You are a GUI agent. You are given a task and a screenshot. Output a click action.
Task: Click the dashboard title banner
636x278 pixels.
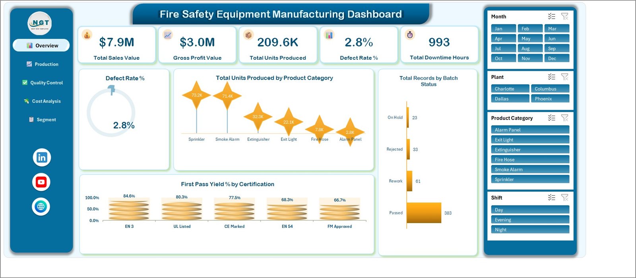pyautogui.click(x=281, y=14)
